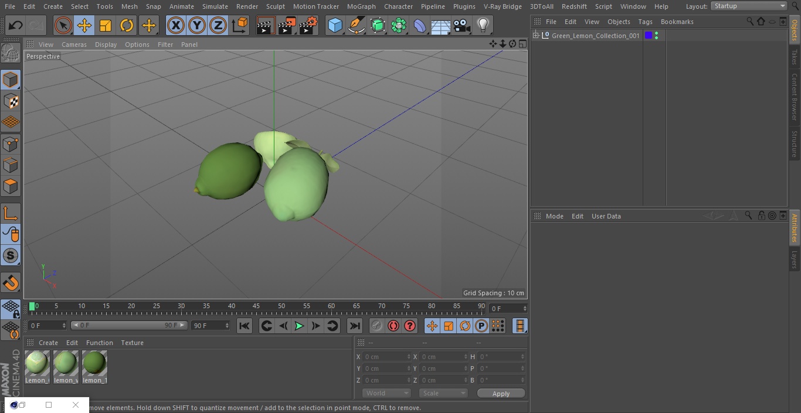Open the Sculpt menu
The width and height of the screenshot is (801, 413).
point(275,6)
